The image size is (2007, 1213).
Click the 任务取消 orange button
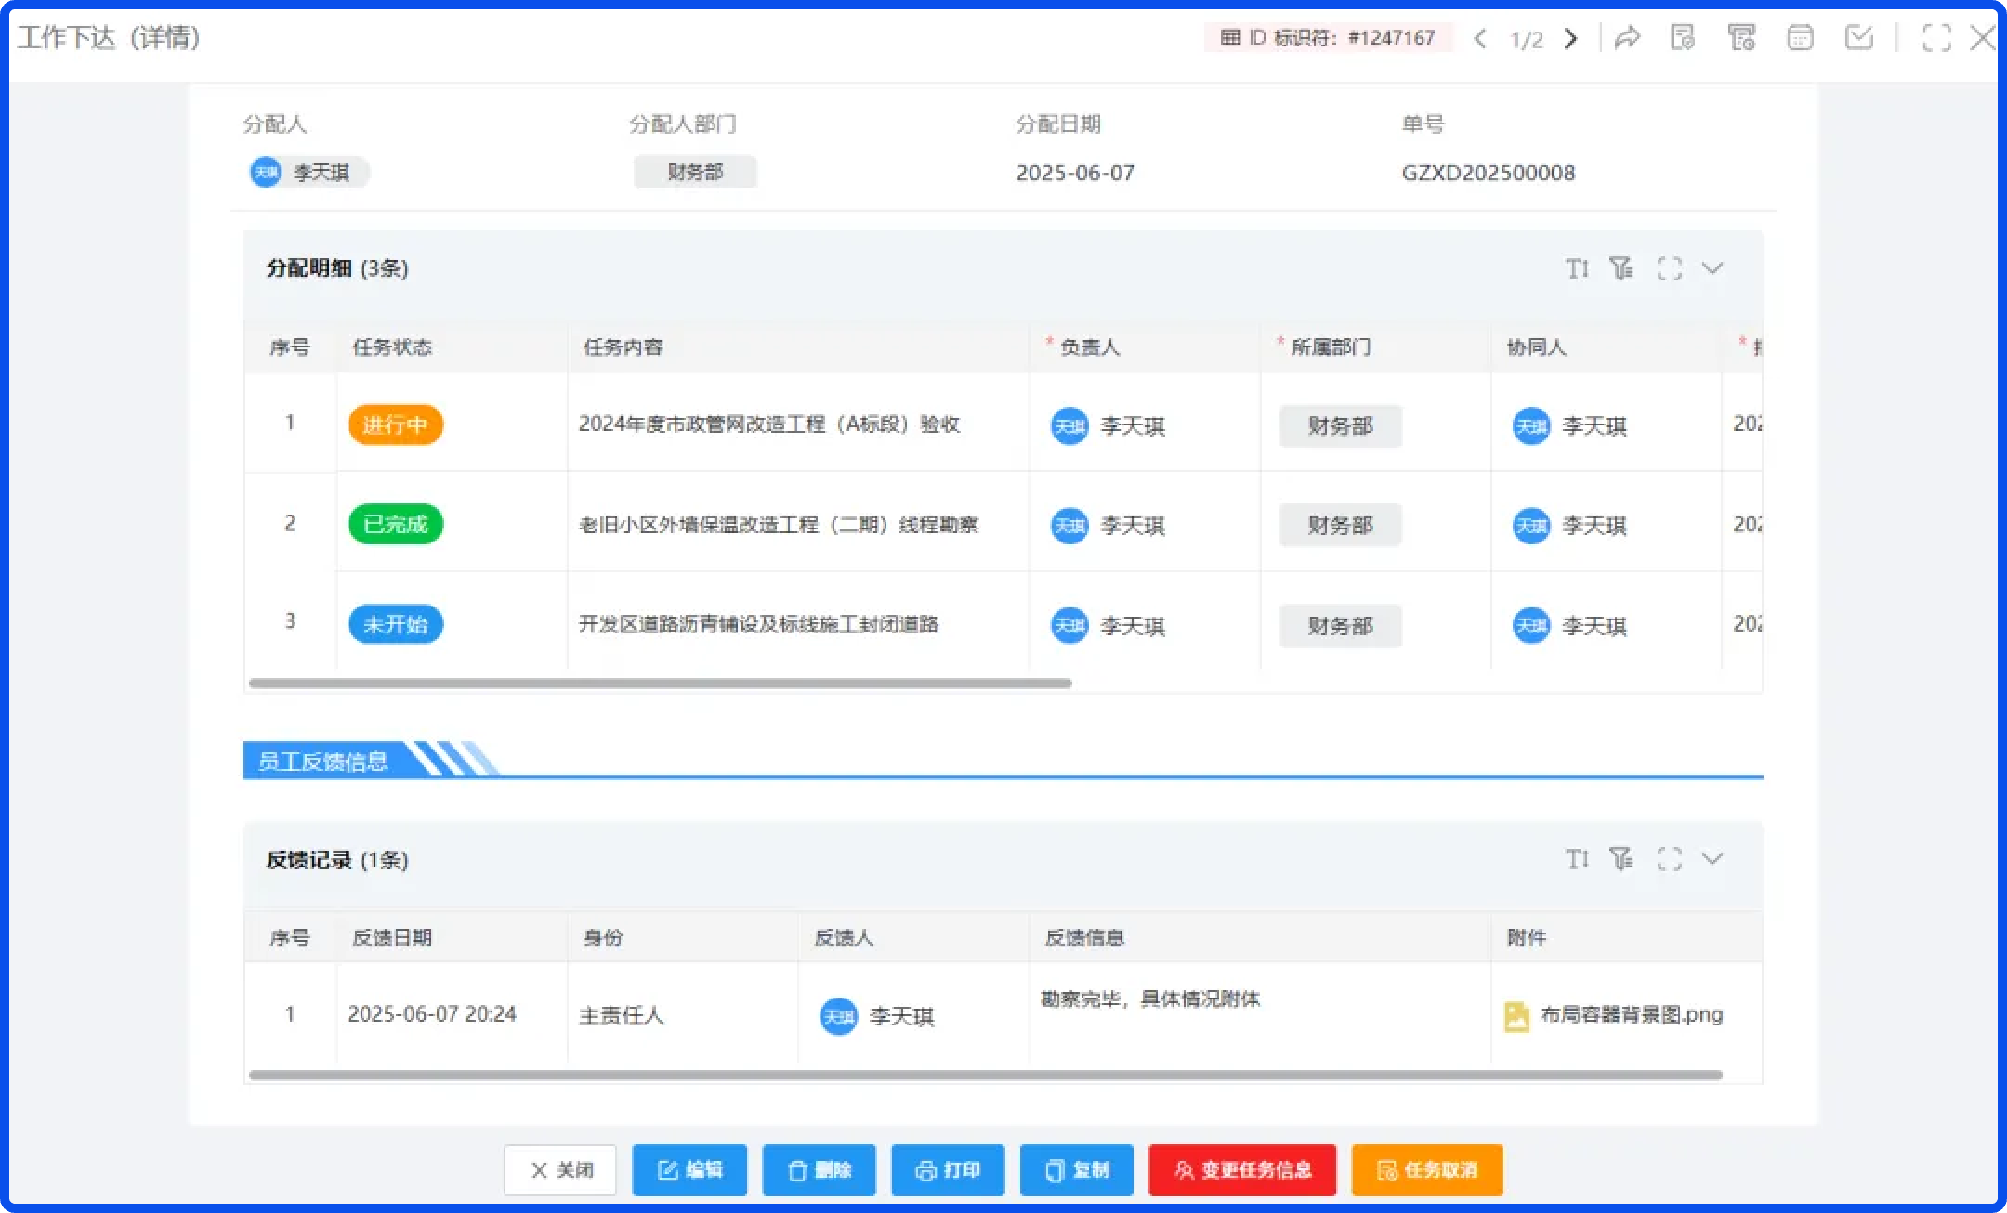[1427, 1170]
